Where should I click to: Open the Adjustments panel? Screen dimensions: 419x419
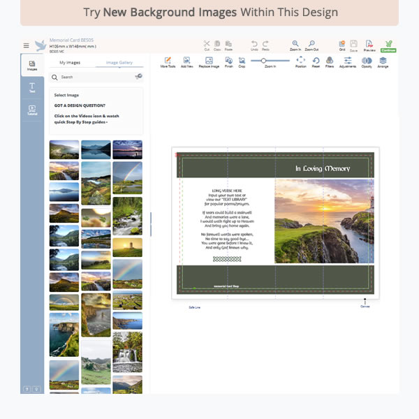[x=348, y=61]
